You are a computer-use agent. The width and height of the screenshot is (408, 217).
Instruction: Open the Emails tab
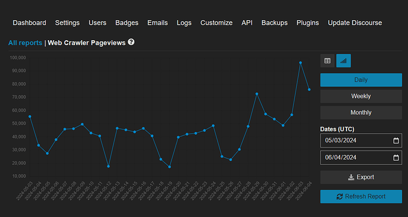coord(158,23)
